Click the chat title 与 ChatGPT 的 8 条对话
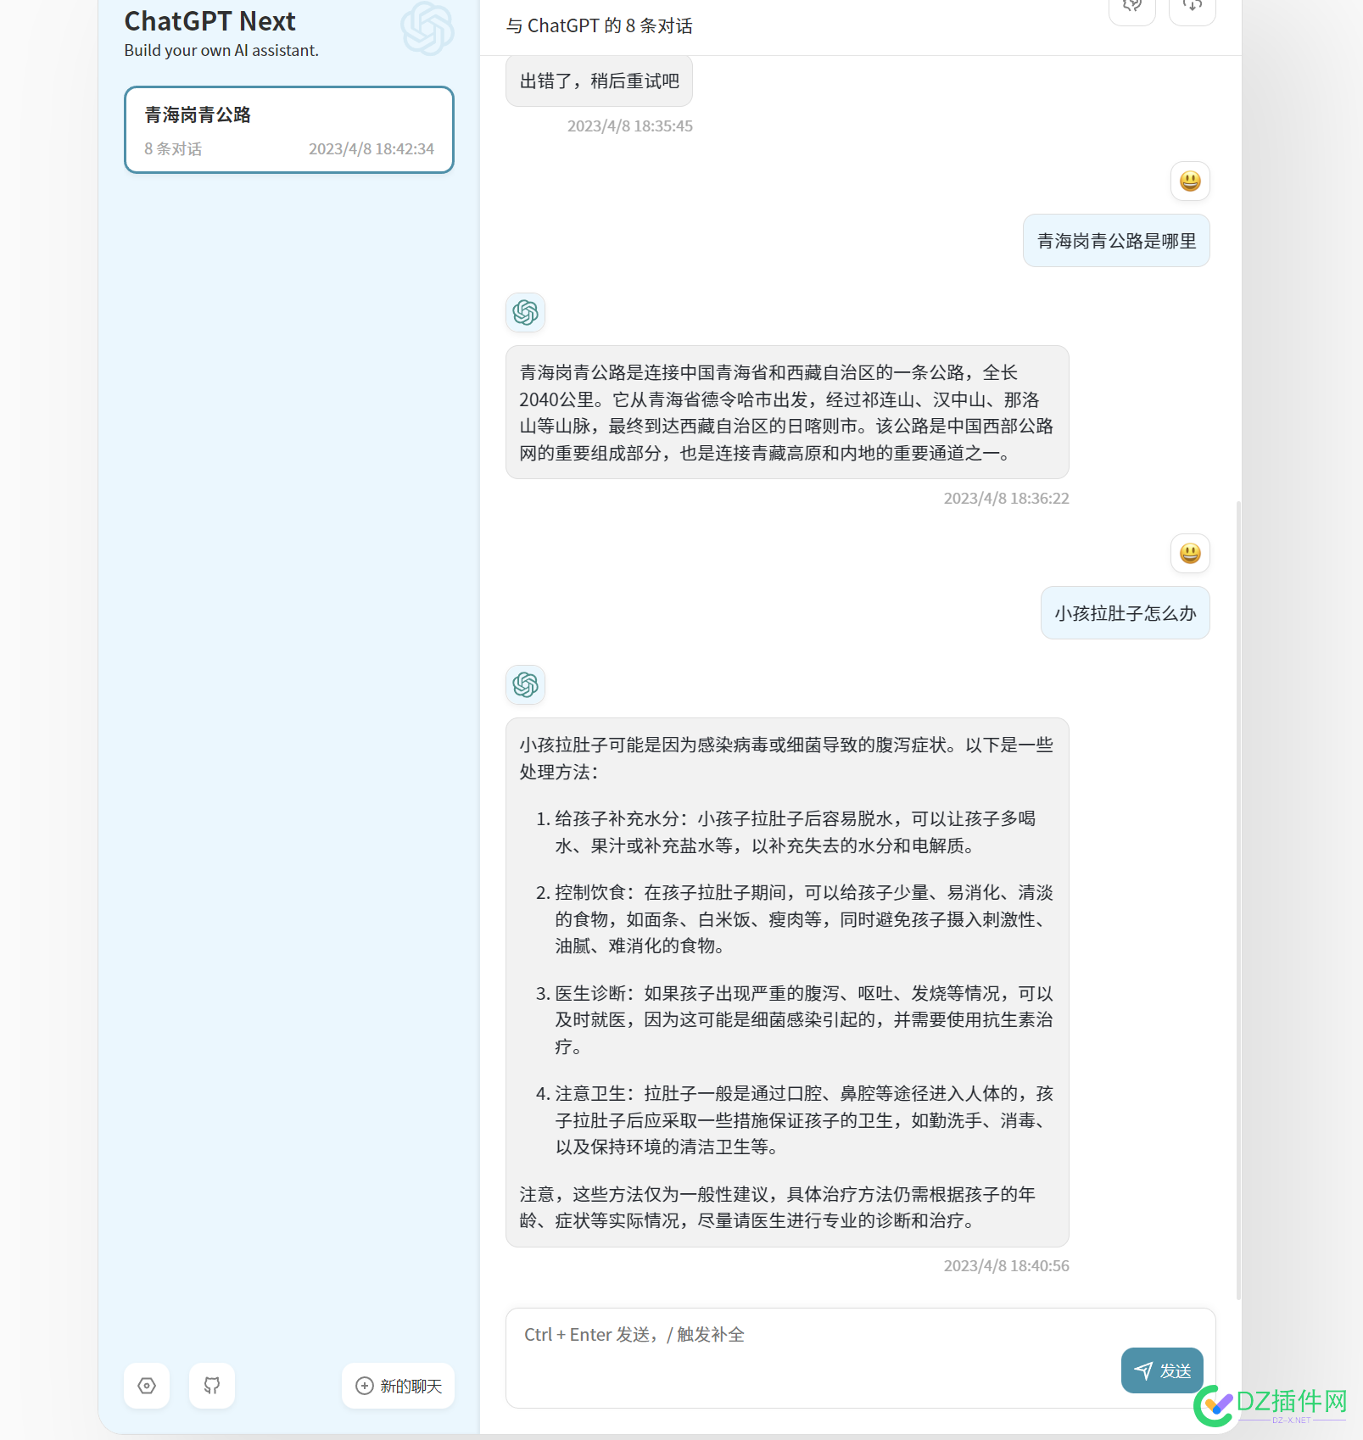Screen dimensions: 1363x1440 600,26
